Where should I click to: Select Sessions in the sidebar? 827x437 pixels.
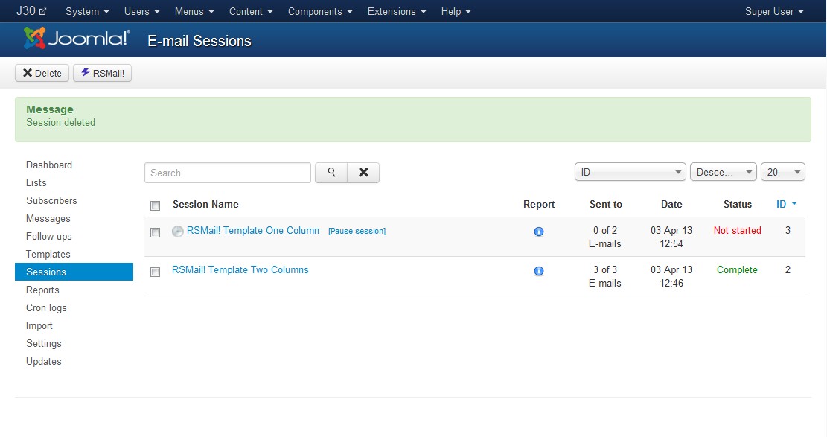point(74,272)
